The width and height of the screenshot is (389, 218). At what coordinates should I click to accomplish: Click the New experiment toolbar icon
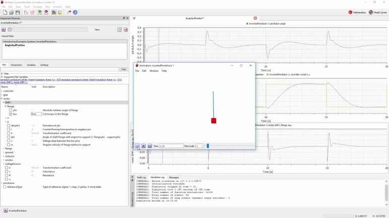click(x=4, y=12)
